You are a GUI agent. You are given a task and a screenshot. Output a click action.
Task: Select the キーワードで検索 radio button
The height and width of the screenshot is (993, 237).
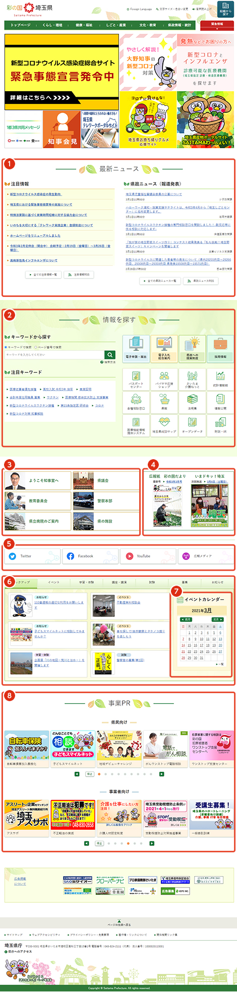coord(6,347)
